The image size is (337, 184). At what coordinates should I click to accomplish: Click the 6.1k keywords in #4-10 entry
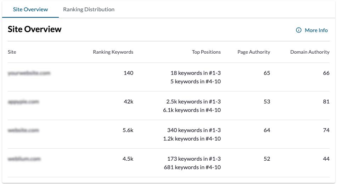(x=192, y=110)
